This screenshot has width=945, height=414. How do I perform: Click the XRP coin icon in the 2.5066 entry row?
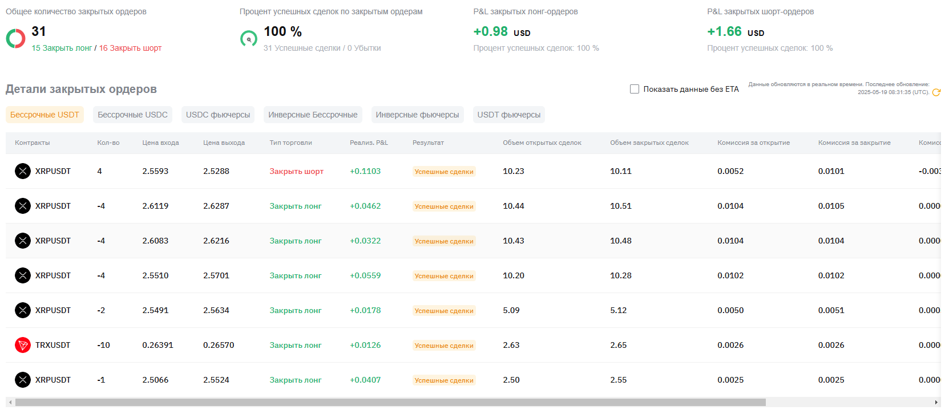[23, 380]
